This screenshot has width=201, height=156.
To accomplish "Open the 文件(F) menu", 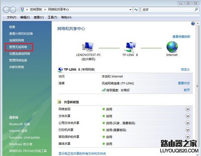I will click(12, 17).
